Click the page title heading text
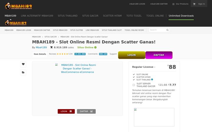The width and height of the screenshot is (212, 132). coord(94,42)
